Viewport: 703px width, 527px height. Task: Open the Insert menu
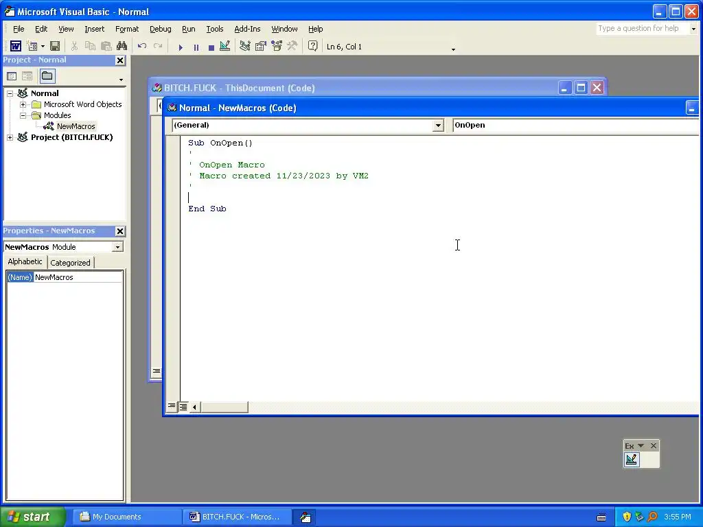(x=94, y=29)
